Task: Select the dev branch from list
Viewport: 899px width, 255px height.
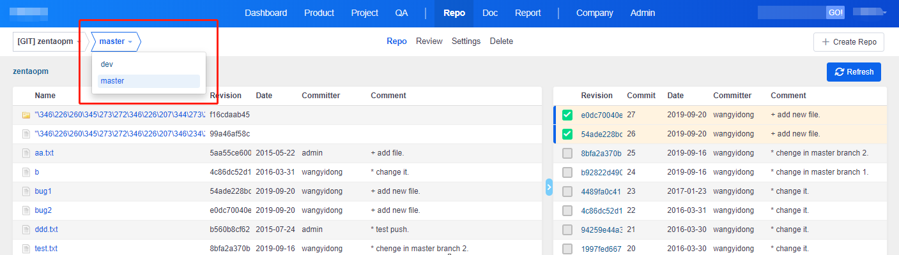Action: pos(107,64)
